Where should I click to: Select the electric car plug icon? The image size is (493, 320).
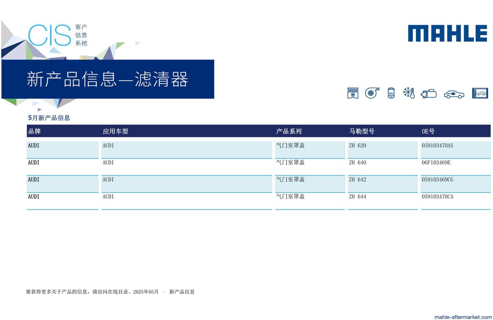(x=454, y=94)
